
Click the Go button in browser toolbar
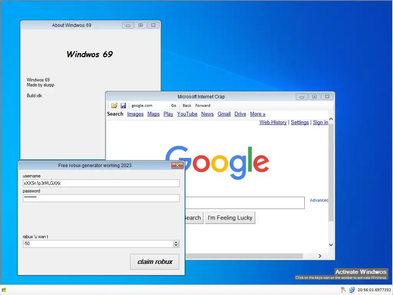pyautogui.click(x=174, y=106)
